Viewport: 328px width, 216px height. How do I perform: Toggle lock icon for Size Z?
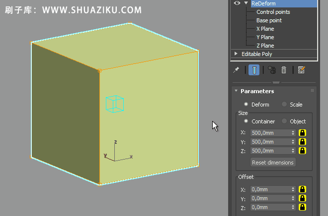click(x=302, y=151)
